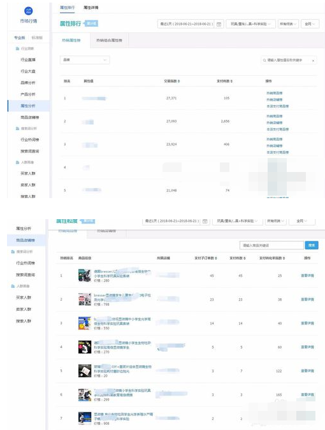Open the second product's thumbnail image
This screenshot has width=325, height=430.
[x=85, y=299]
